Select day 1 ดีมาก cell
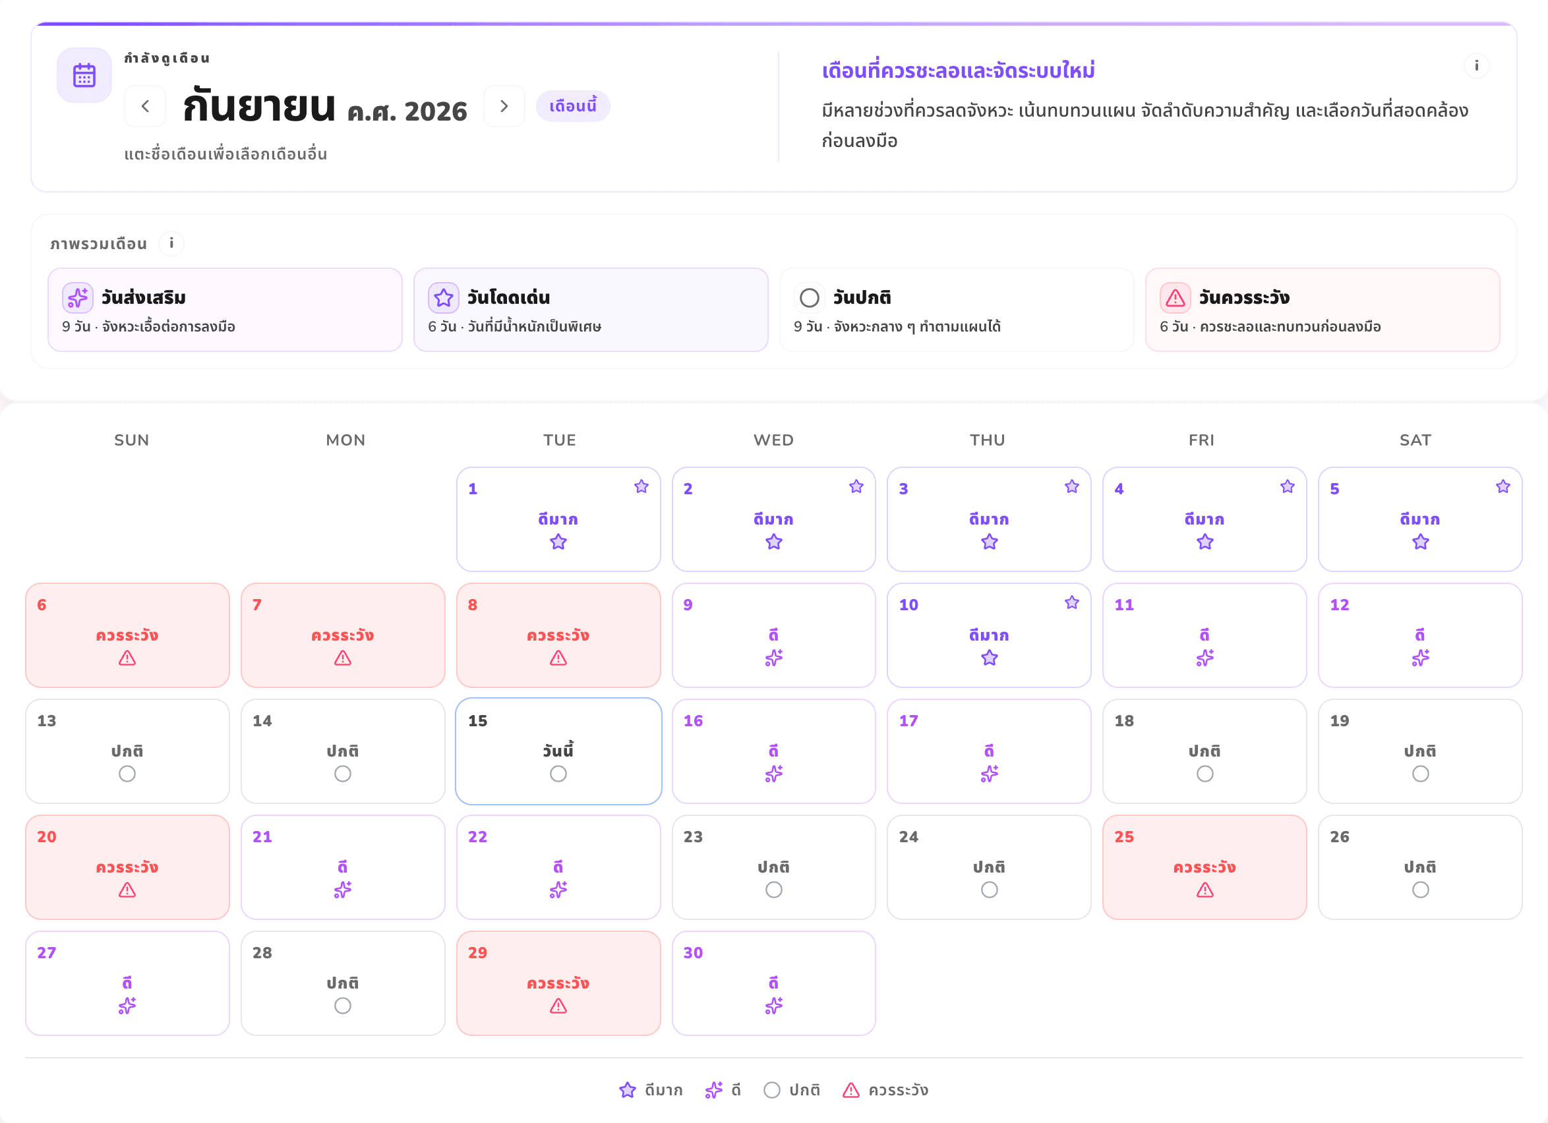1548x1123 pixels. click(558, 519)
